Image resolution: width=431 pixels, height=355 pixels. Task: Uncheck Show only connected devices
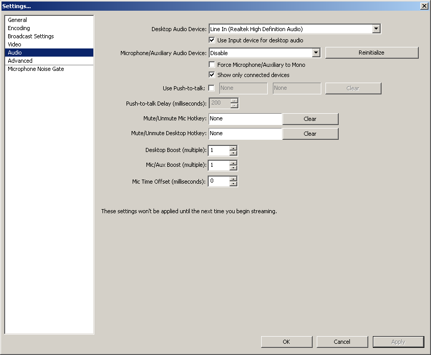[x=212, y=75]
